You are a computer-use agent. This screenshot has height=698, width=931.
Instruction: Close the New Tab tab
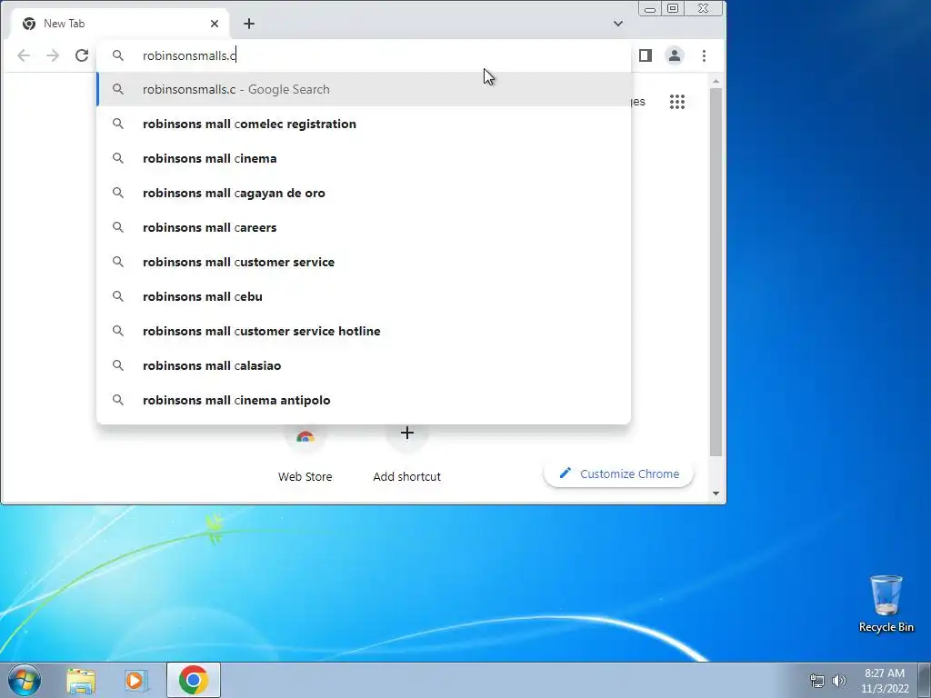(x=215, y=24)
